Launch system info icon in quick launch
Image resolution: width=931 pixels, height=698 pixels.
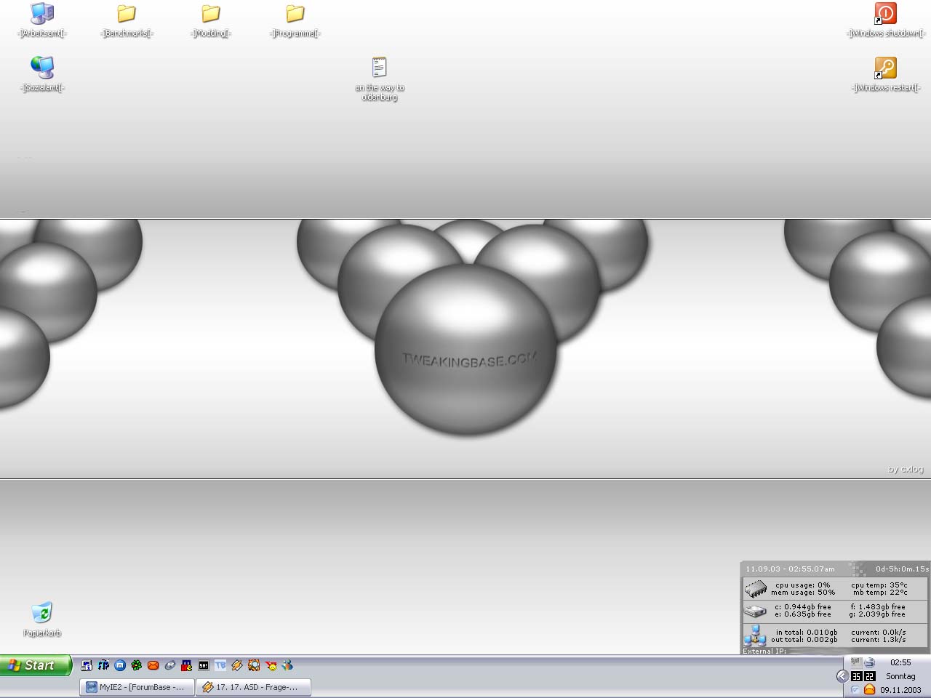pyautogui.click(x=87, y=665)
